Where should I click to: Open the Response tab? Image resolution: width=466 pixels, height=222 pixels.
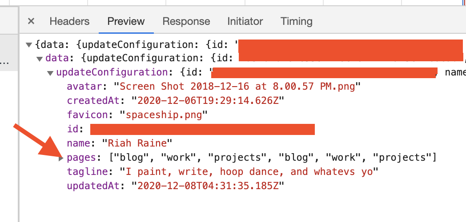(186, 21)
